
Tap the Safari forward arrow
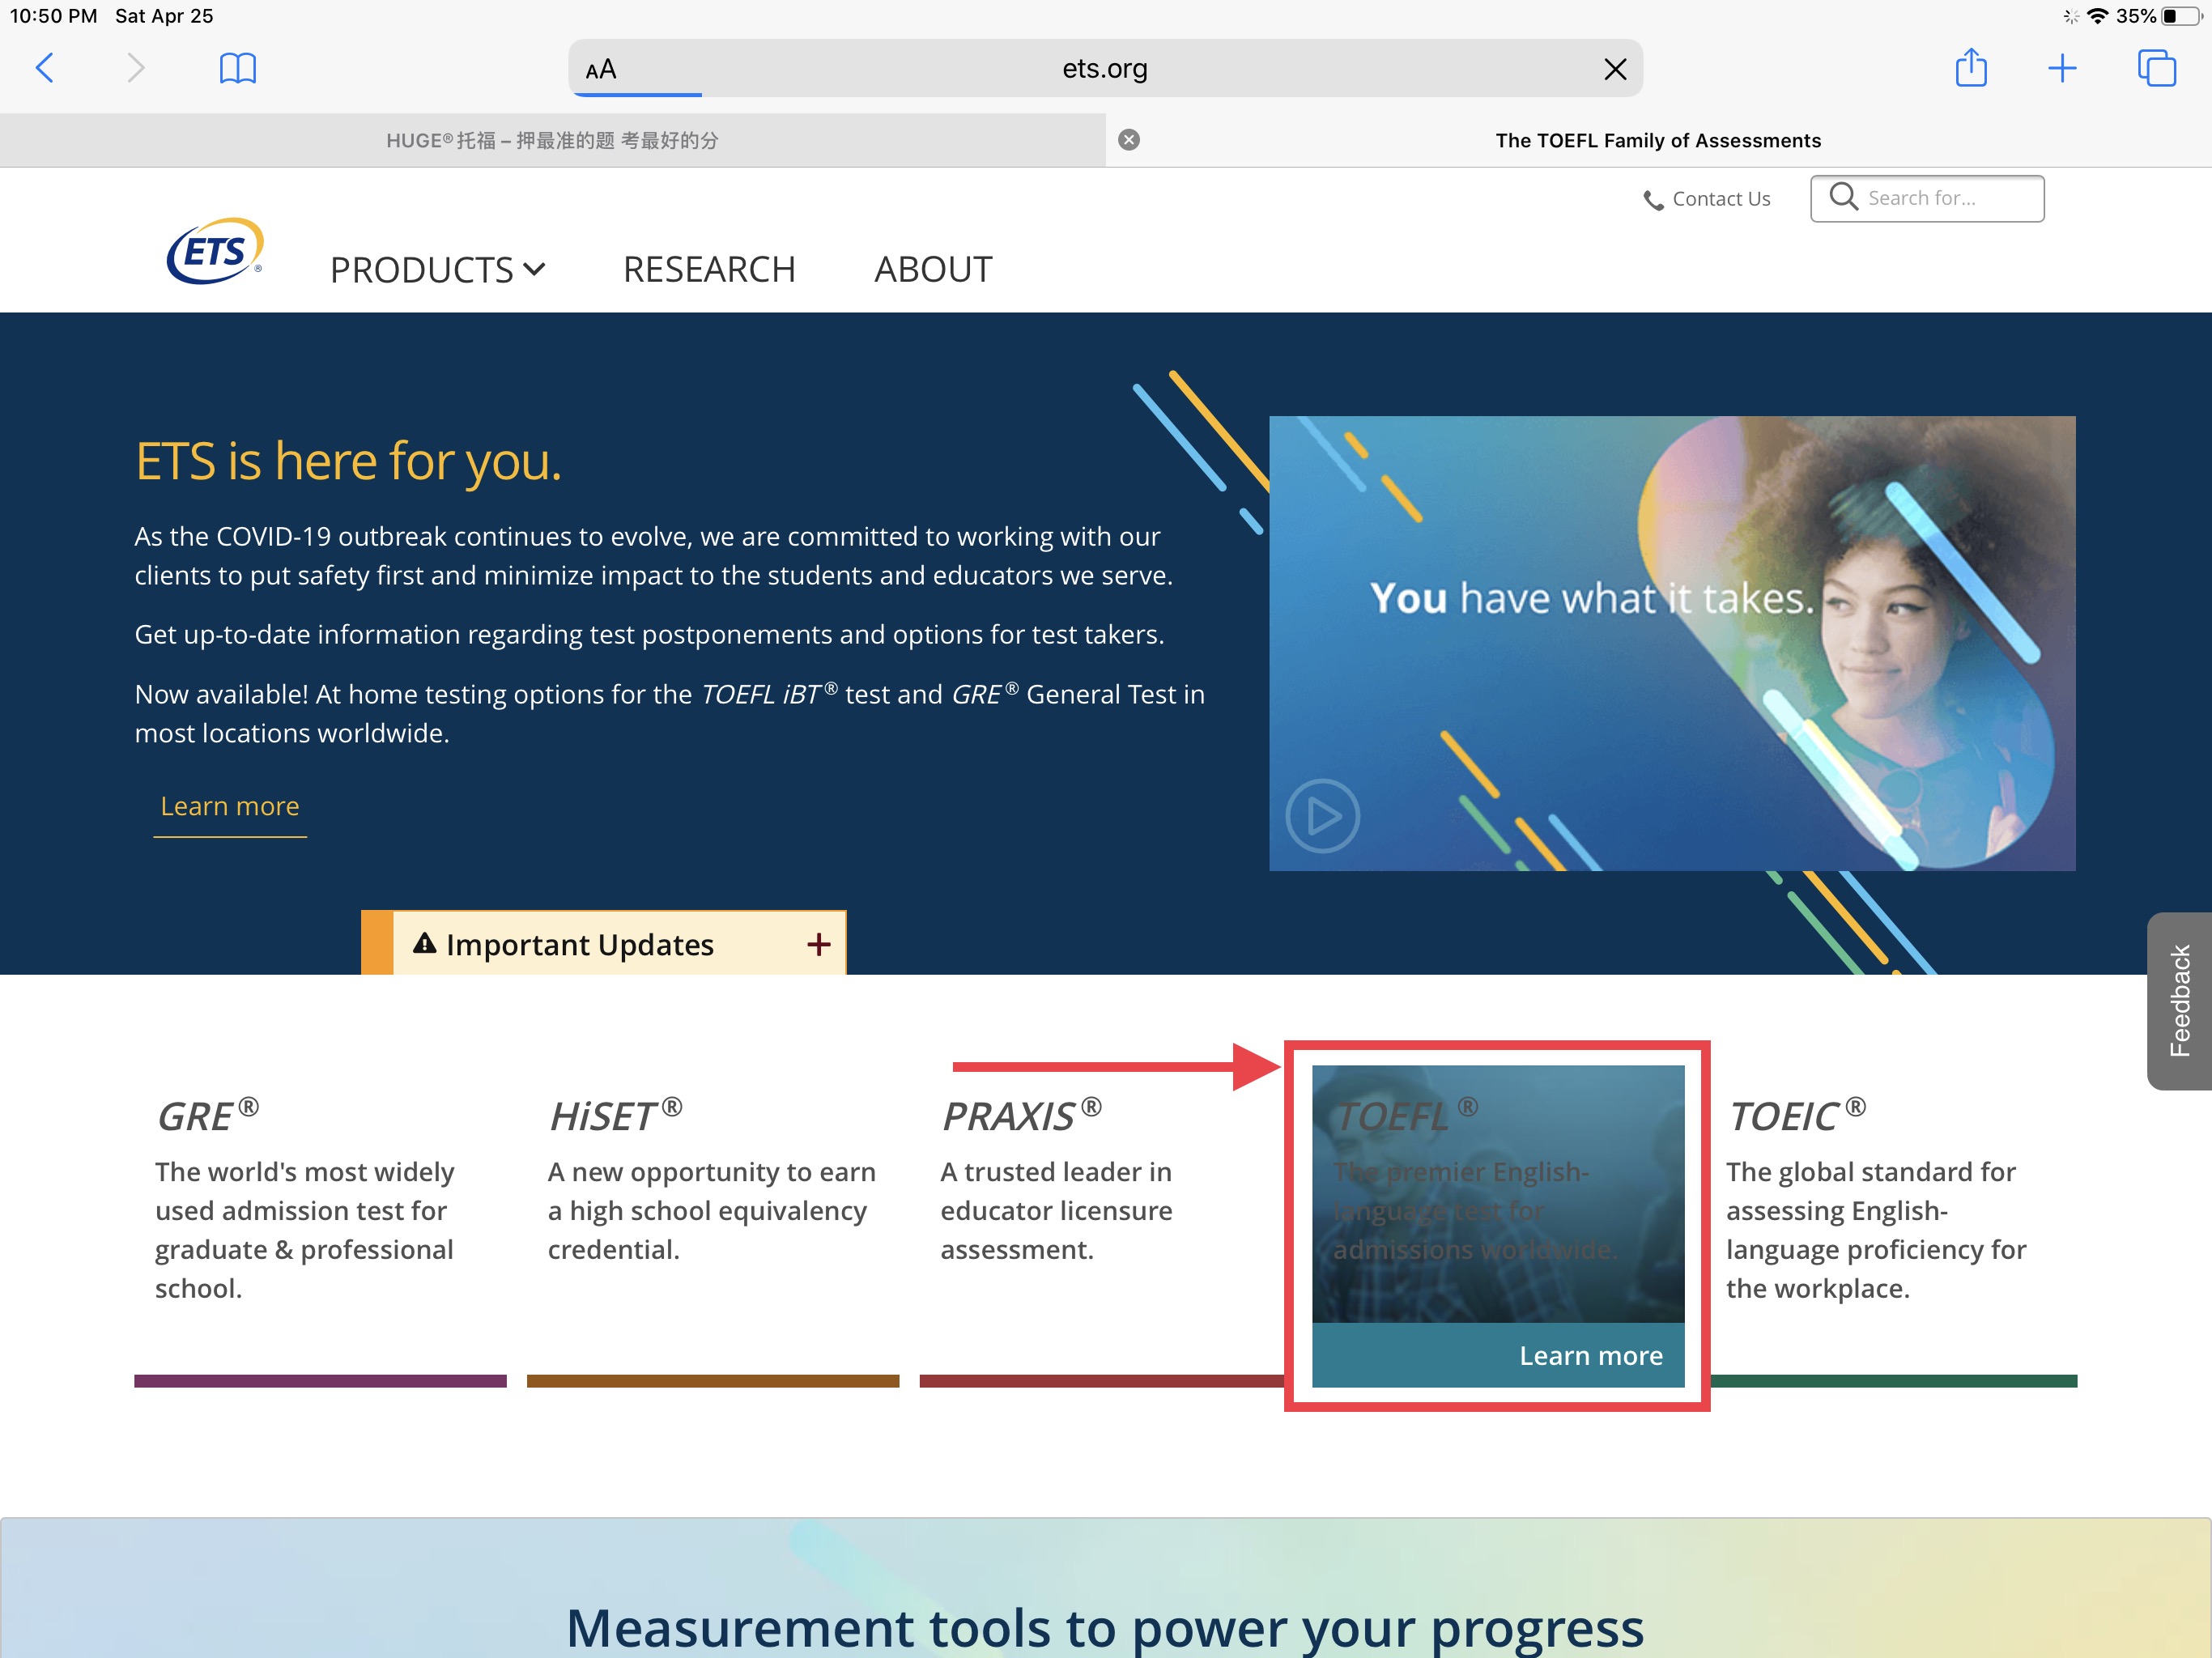pos(136,68)
